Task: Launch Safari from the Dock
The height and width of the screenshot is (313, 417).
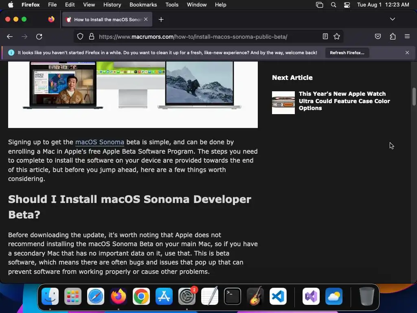Action: coord(96,296)
